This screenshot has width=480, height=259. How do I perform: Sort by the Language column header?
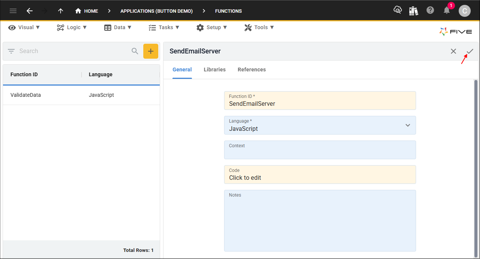tap(101, 74)
